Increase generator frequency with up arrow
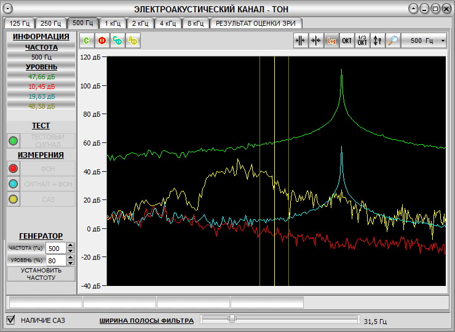Screen dimensions: 455x332 [70, 245]
